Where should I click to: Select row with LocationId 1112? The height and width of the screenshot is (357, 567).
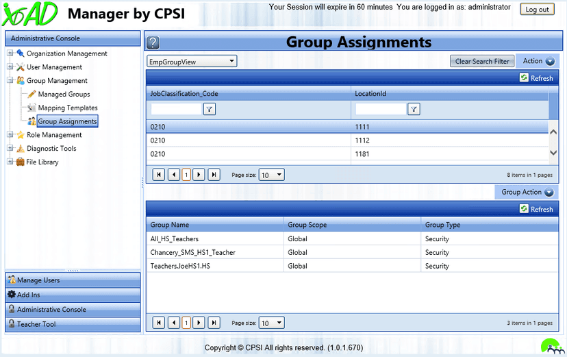click(347, 140)
